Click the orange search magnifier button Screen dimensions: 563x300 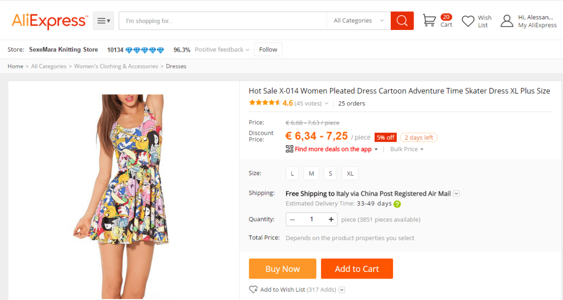point(402,21)
